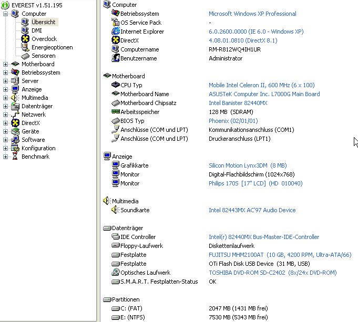Open the Intel Banister 82440MX link
The height and width of the screenshot is (322, 358).
[x=238, y=103]
